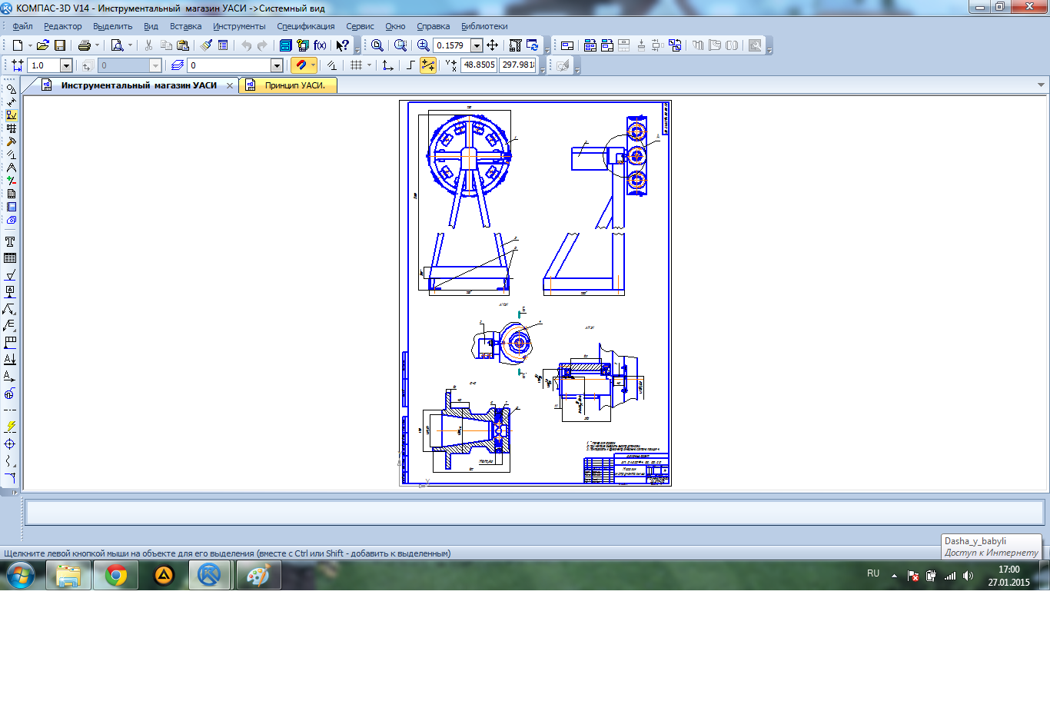Expand the layer number dropdown
This screenshot has height=701, width=1050.
coord(277,65)
